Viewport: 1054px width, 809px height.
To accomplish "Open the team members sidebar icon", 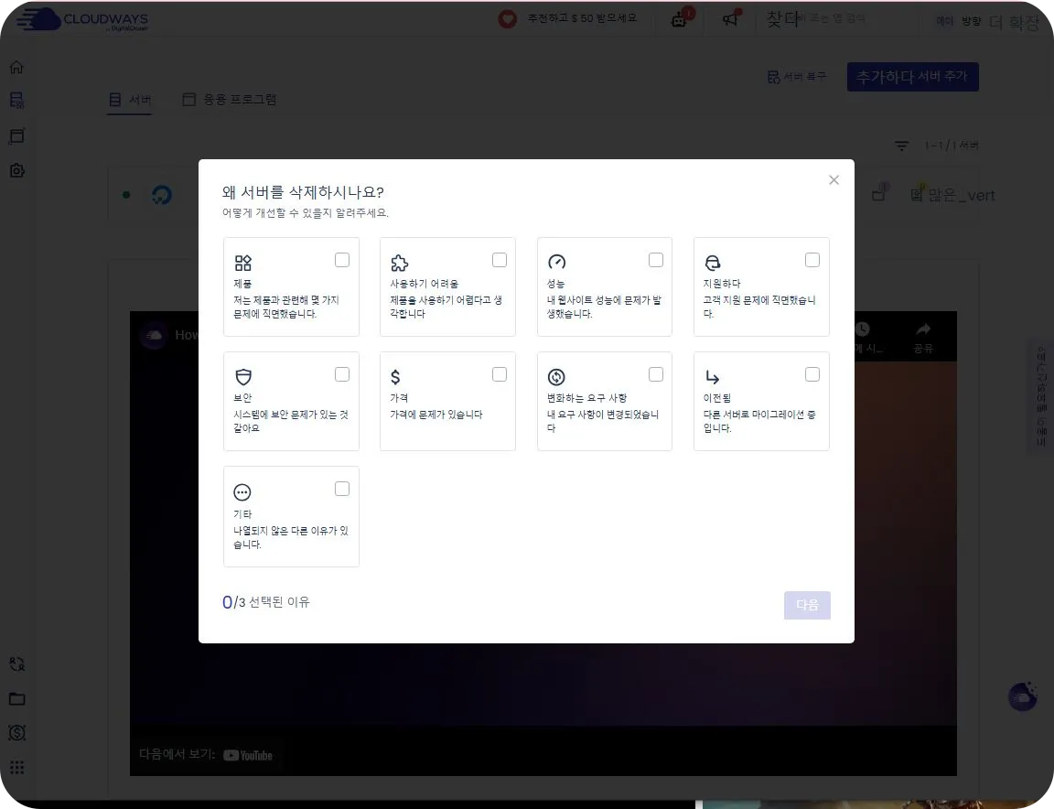I will 16,663.
